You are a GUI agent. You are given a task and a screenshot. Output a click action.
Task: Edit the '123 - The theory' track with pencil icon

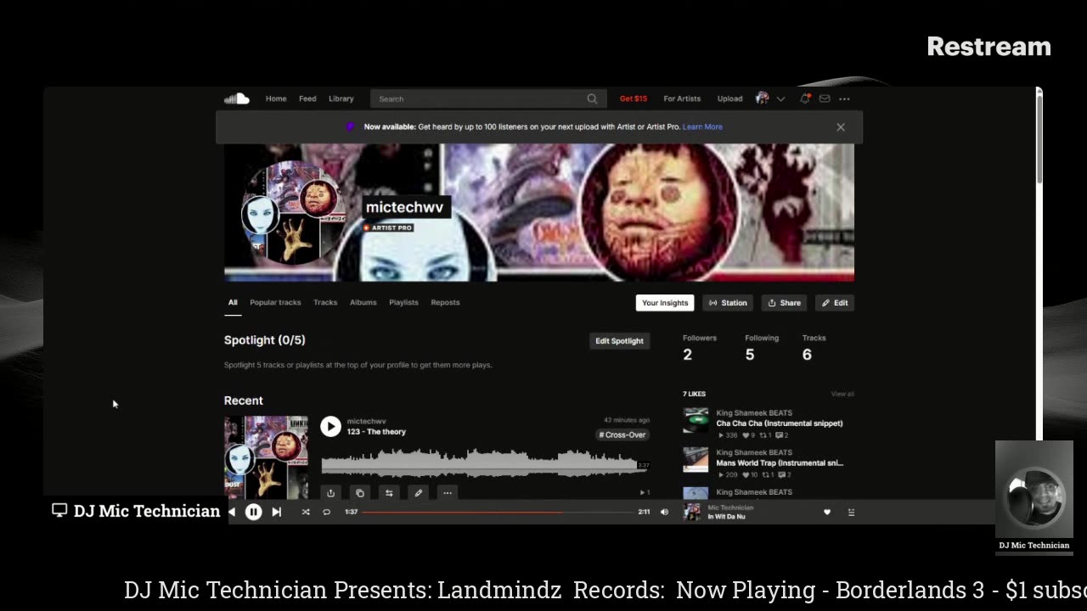[418, 492]
